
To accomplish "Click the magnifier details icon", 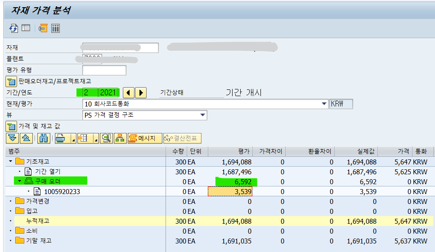I will [x=106, y=138].
